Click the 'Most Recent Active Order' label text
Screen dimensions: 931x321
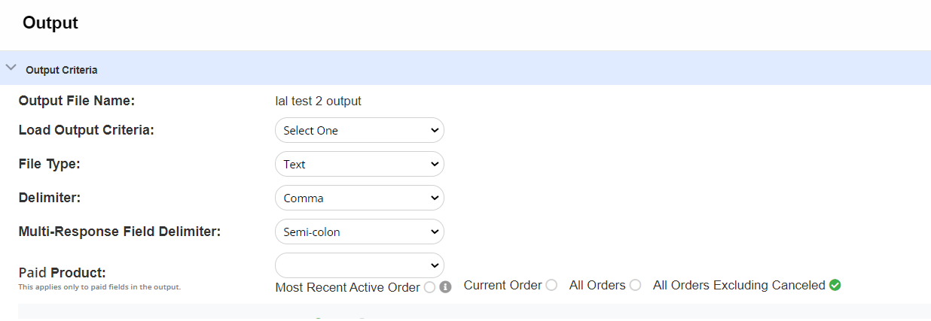pyautogui.click(x=347, y=287)
